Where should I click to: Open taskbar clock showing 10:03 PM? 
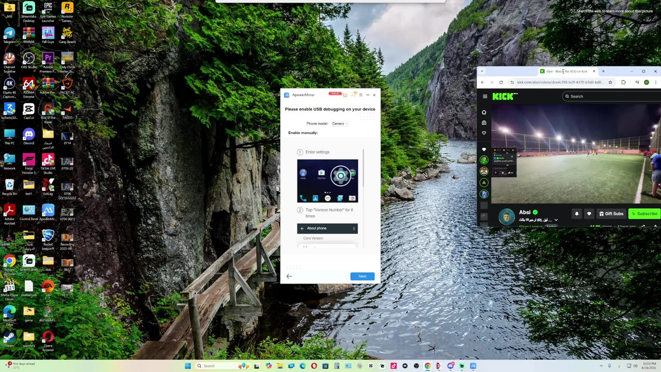pyautogui.click(x=649, y=366)
